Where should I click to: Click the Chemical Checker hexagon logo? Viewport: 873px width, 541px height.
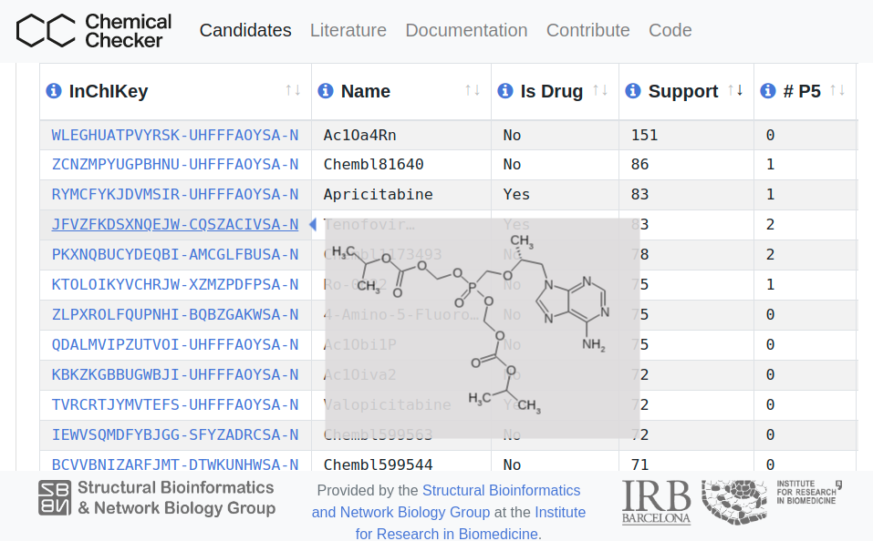46,30
